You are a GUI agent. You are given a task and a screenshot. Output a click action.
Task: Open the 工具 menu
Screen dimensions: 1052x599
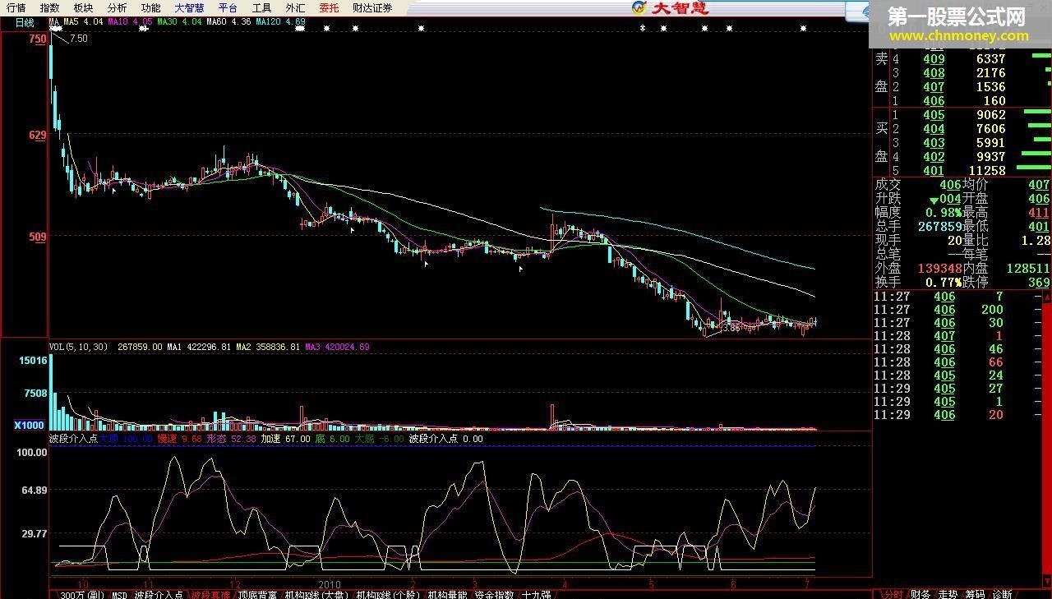[x=261, y=7]
